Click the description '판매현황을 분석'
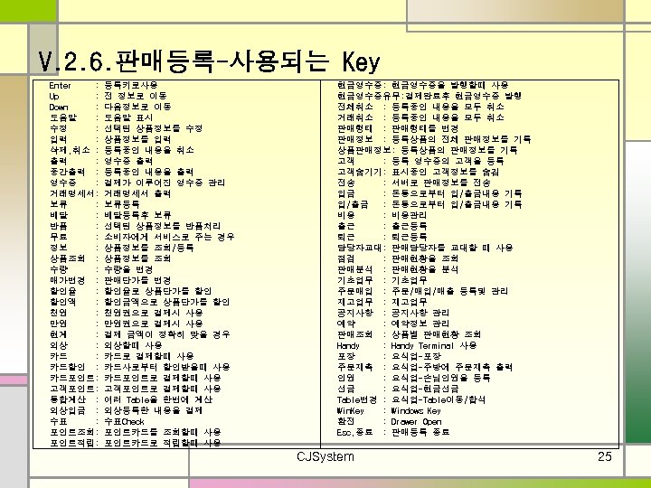The image size is (651, 488). coord(425,269)
